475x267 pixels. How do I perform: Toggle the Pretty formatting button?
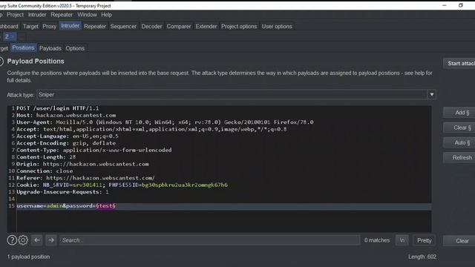click(424, 240)
